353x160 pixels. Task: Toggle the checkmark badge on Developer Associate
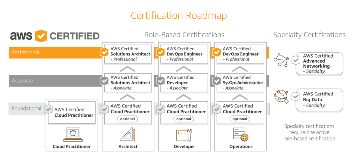160,81
